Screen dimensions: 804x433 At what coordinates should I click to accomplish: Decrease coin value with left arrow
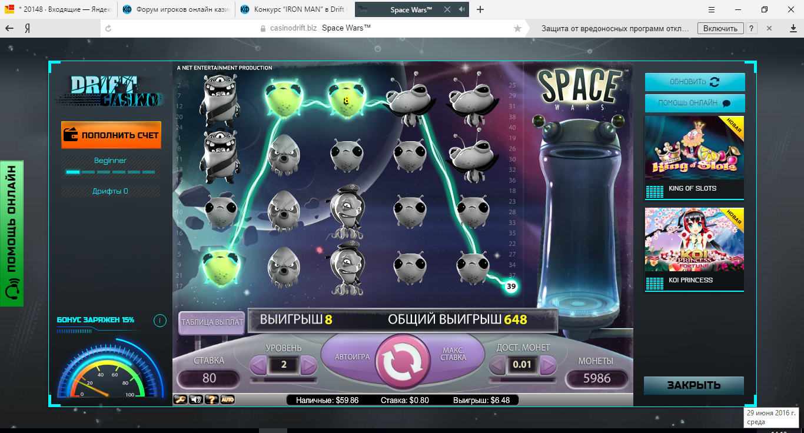[498, 365]
